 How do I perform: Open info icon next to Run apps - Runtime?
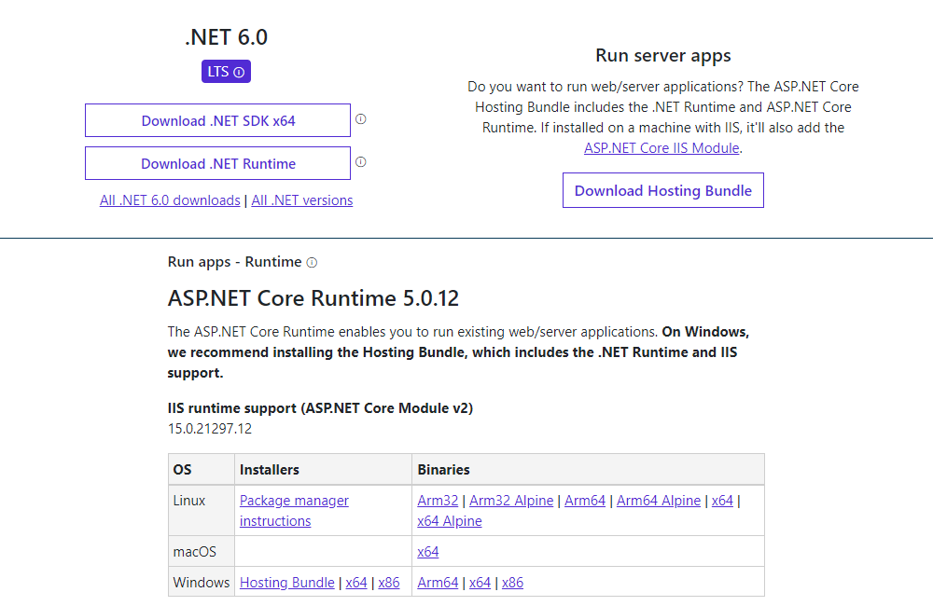tap(312, 263)
